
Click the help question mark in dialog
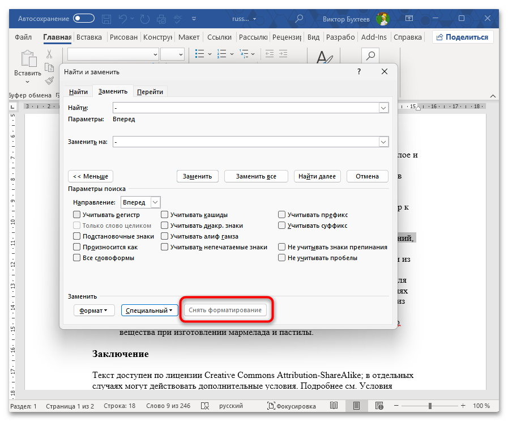(359, 72)
